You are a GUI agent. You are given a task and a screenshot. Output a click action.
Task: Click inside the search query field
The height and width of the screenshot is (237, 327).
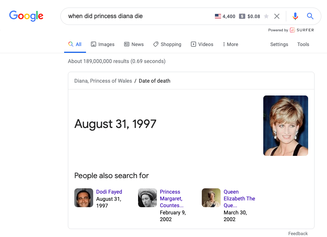tap(140, 16)
